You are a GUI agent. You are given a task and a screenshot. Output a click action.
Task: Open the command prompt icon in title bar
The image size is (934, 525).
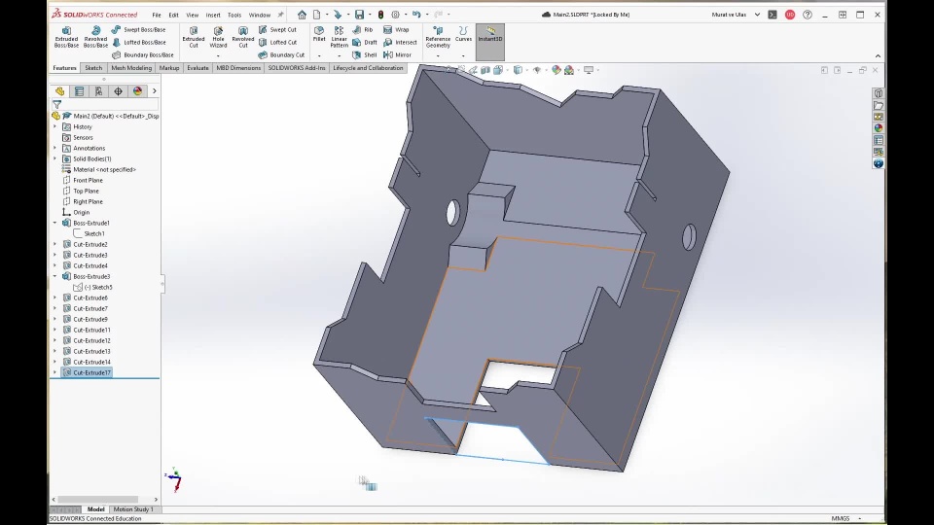pyautogui.click(x=772, y=15)
